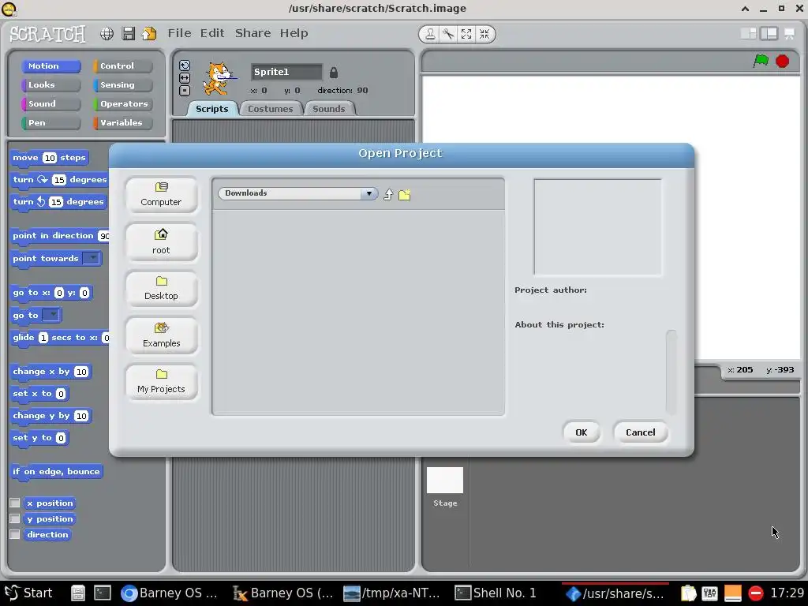Create a new folder icon
808x606 pixels.
pos(405,195)
